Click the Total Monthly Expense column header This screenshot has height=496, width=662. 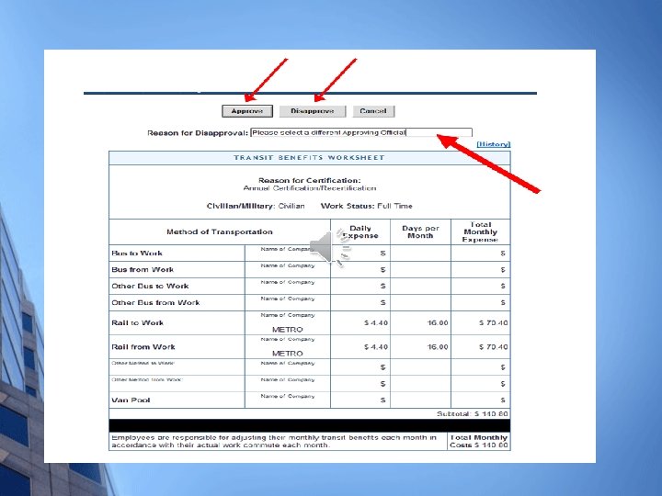point(481,232)
